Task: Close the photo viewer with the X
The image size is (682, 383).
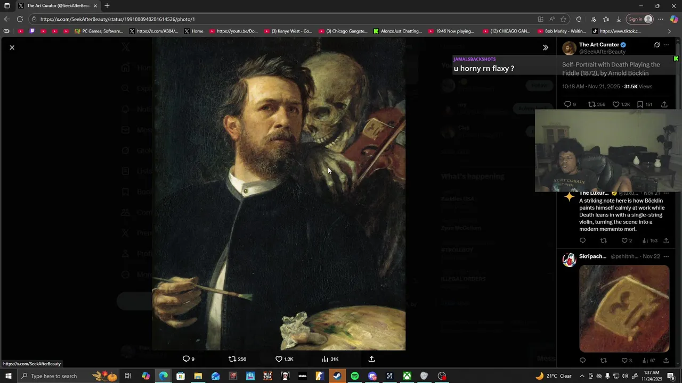Action: click(x=12, y=47)
